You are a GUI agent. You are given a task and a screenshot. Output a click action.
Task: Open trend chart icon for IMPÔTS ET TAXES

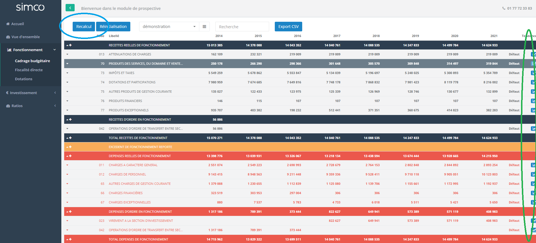pos(533,73)
